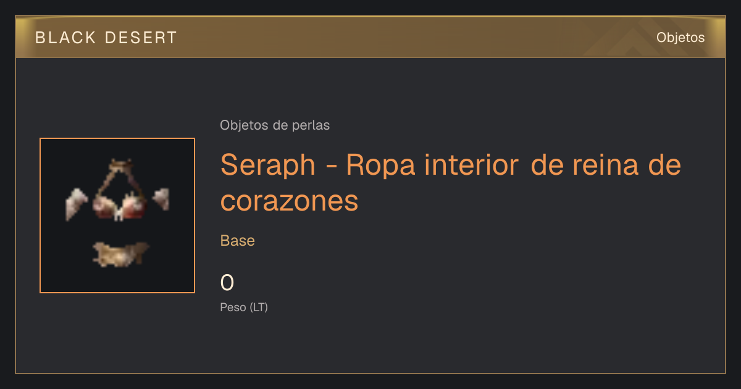Viewport: 741px width, 389px height.
Task: Click the choker piece atop item icon
Action: (120, 164)
